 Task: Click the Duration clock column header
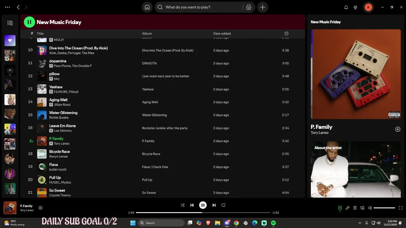(286, 34)
